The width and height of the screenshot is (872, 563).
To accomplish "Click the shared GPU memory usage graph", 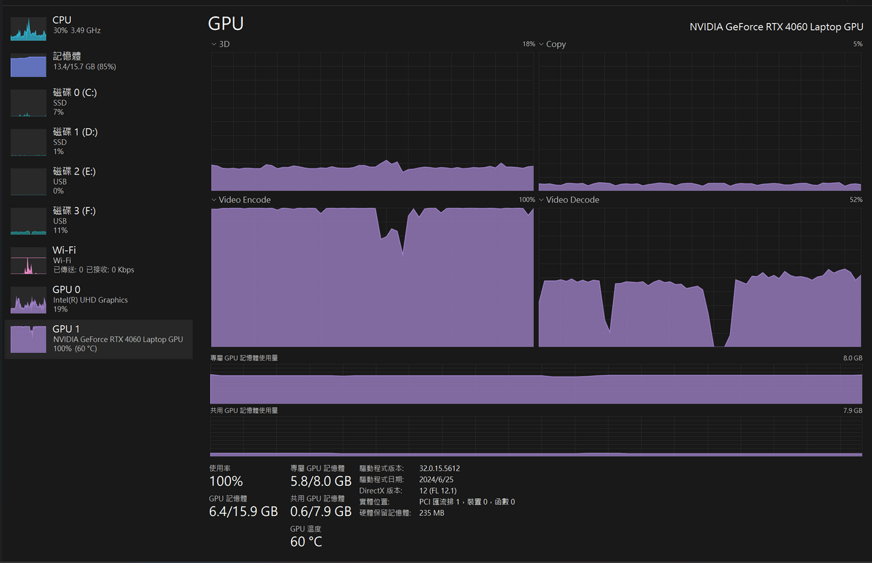I will point(535,436).
